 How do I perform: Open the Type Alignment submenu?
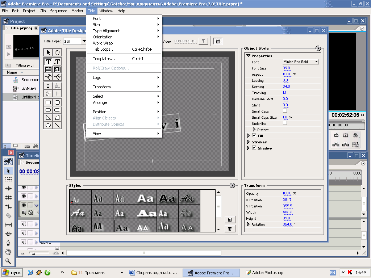(x=124, y=31)
